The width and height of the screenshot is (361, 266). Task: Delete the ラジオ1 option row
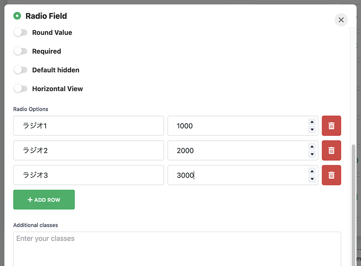[x=332, y=126]
